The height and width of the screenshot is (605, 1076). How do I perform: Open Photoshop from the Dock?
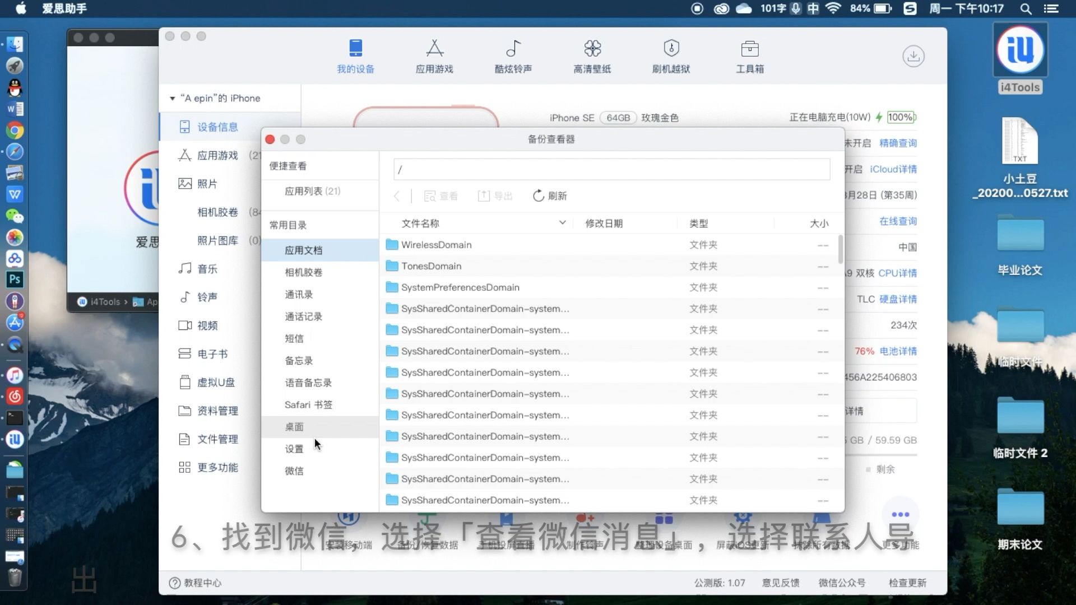tap(15, 280)
